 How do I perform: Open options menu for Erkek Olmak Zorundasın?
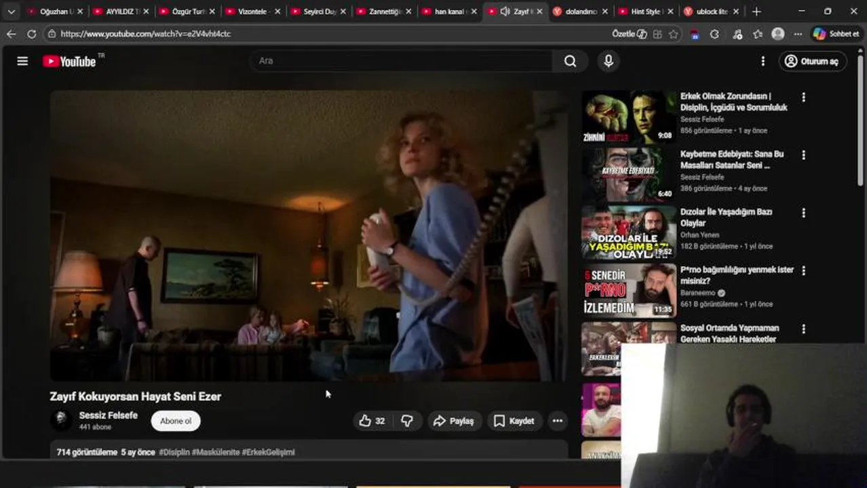[x=803, y=97]
